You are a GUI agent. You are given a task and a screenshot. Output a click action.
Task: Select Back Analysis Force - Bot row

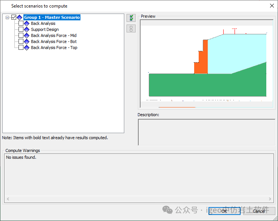[x=54, y=41]
